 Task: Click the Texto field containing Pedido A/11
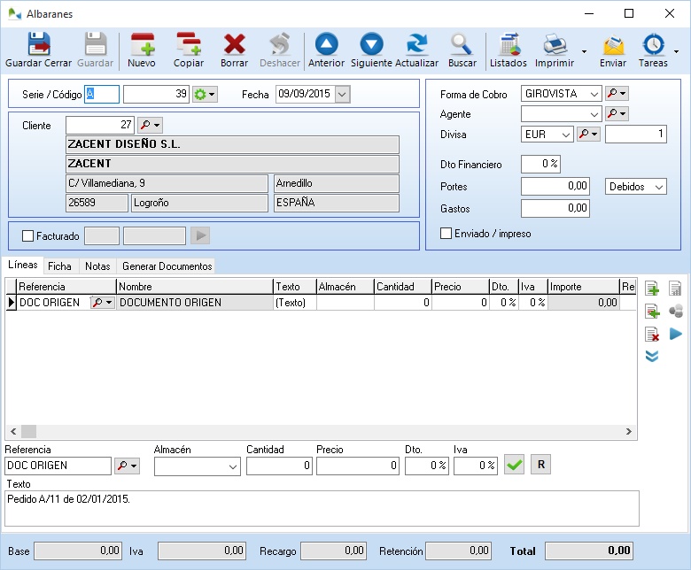[x=322, y=508]
